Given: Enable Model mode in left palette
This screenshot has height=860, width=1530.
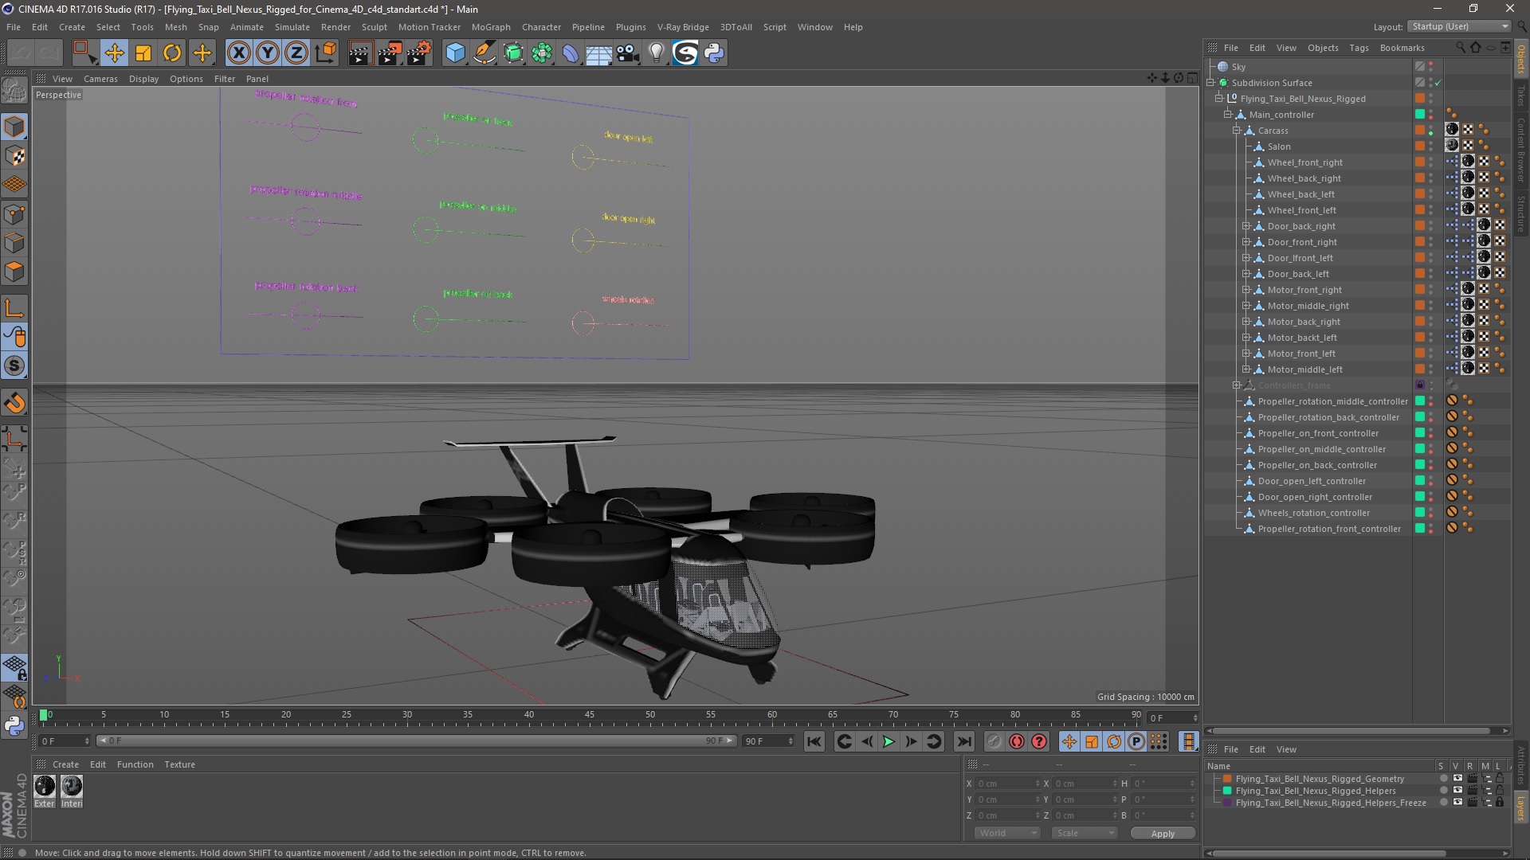Looking at the screenshot, I should (14, 127).
